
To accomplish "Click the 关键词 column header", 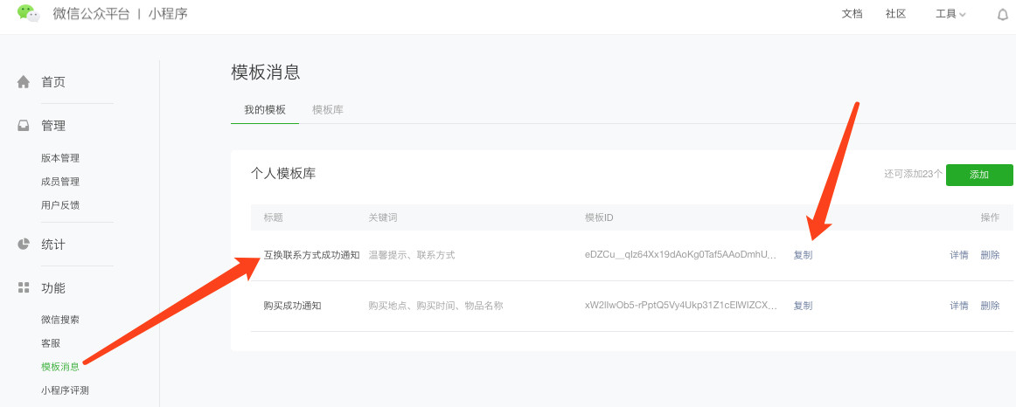I will click(x=382, y=217).
